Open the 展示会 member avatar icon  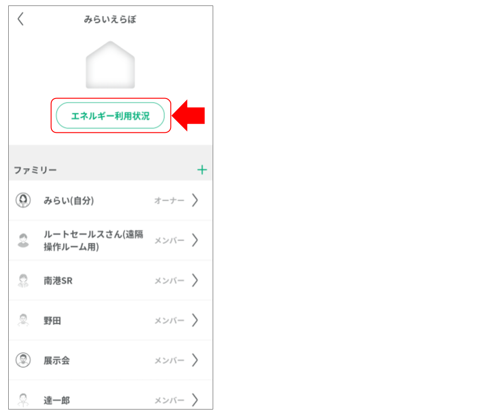coord(23,360)
